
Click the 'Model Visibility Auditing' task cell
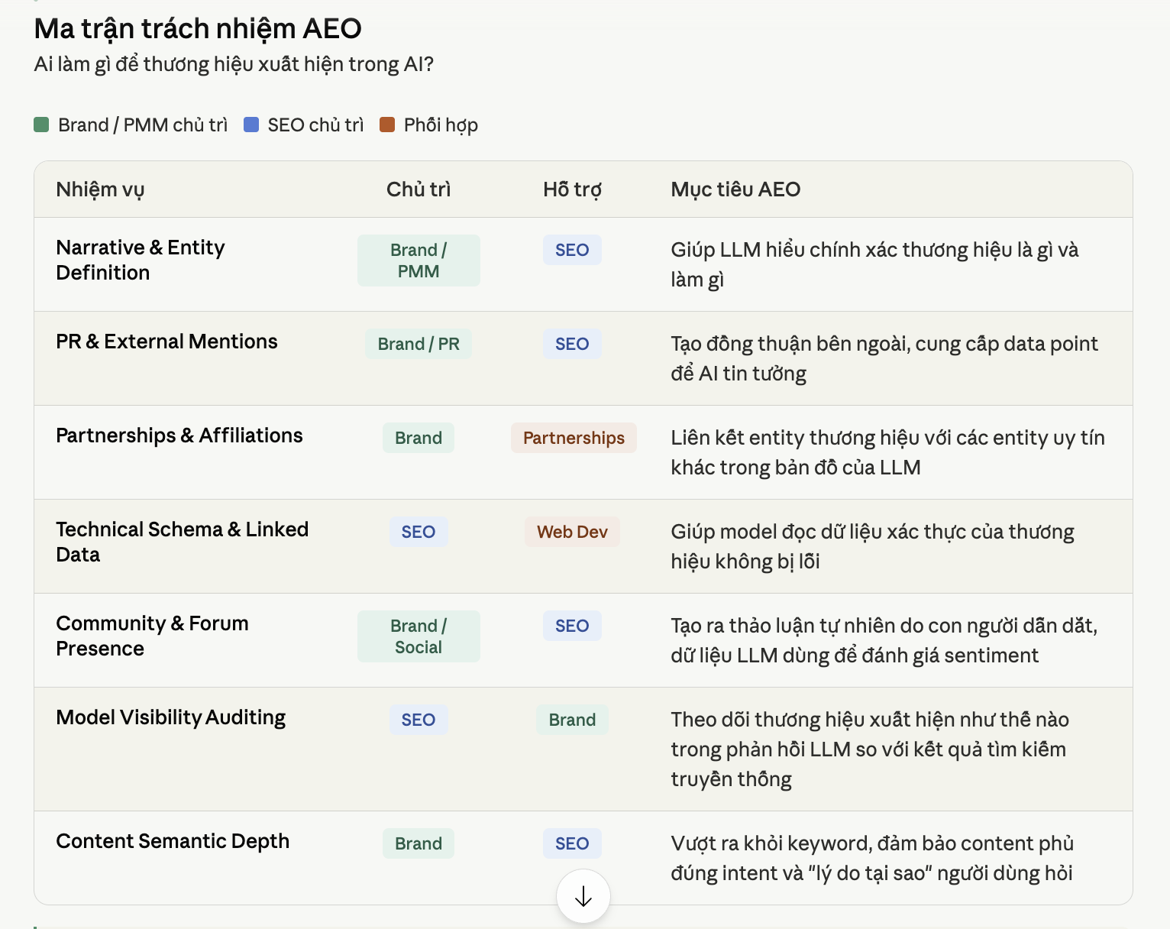(x=171, y=717)
